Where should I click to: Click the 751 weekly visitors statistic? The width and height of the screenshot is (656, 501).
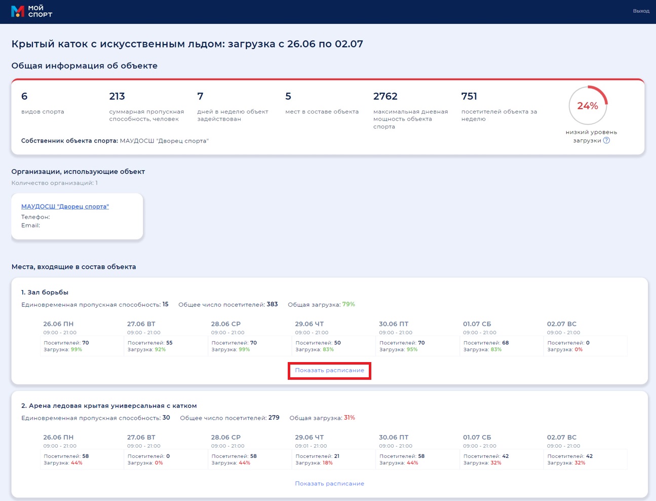[469, 96]
